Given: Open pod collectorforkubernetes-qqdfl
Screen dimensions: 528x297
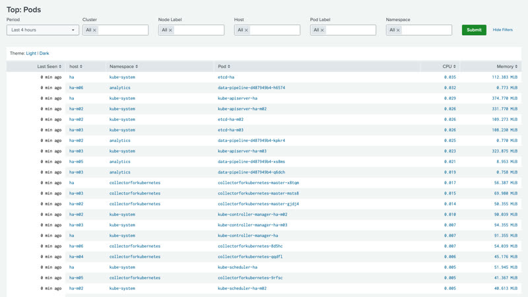Looking at the screenshot, I should (250, 257).
